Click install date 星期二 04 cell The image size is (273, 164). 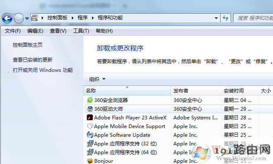click(237, 100)
